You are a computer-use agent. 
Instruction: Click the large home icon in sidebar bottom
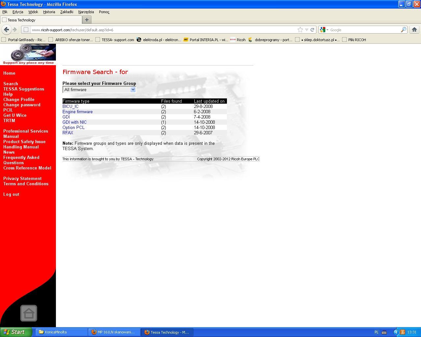pos(29,313)
